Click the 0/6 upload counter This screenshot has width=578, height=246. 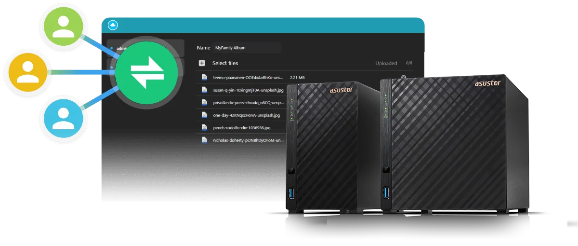(409, 63)
